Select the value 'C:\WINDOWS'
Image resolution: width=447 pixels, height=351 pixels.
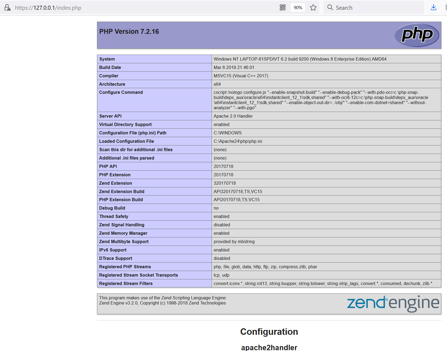pyautogui.click(x=228, y=133)
